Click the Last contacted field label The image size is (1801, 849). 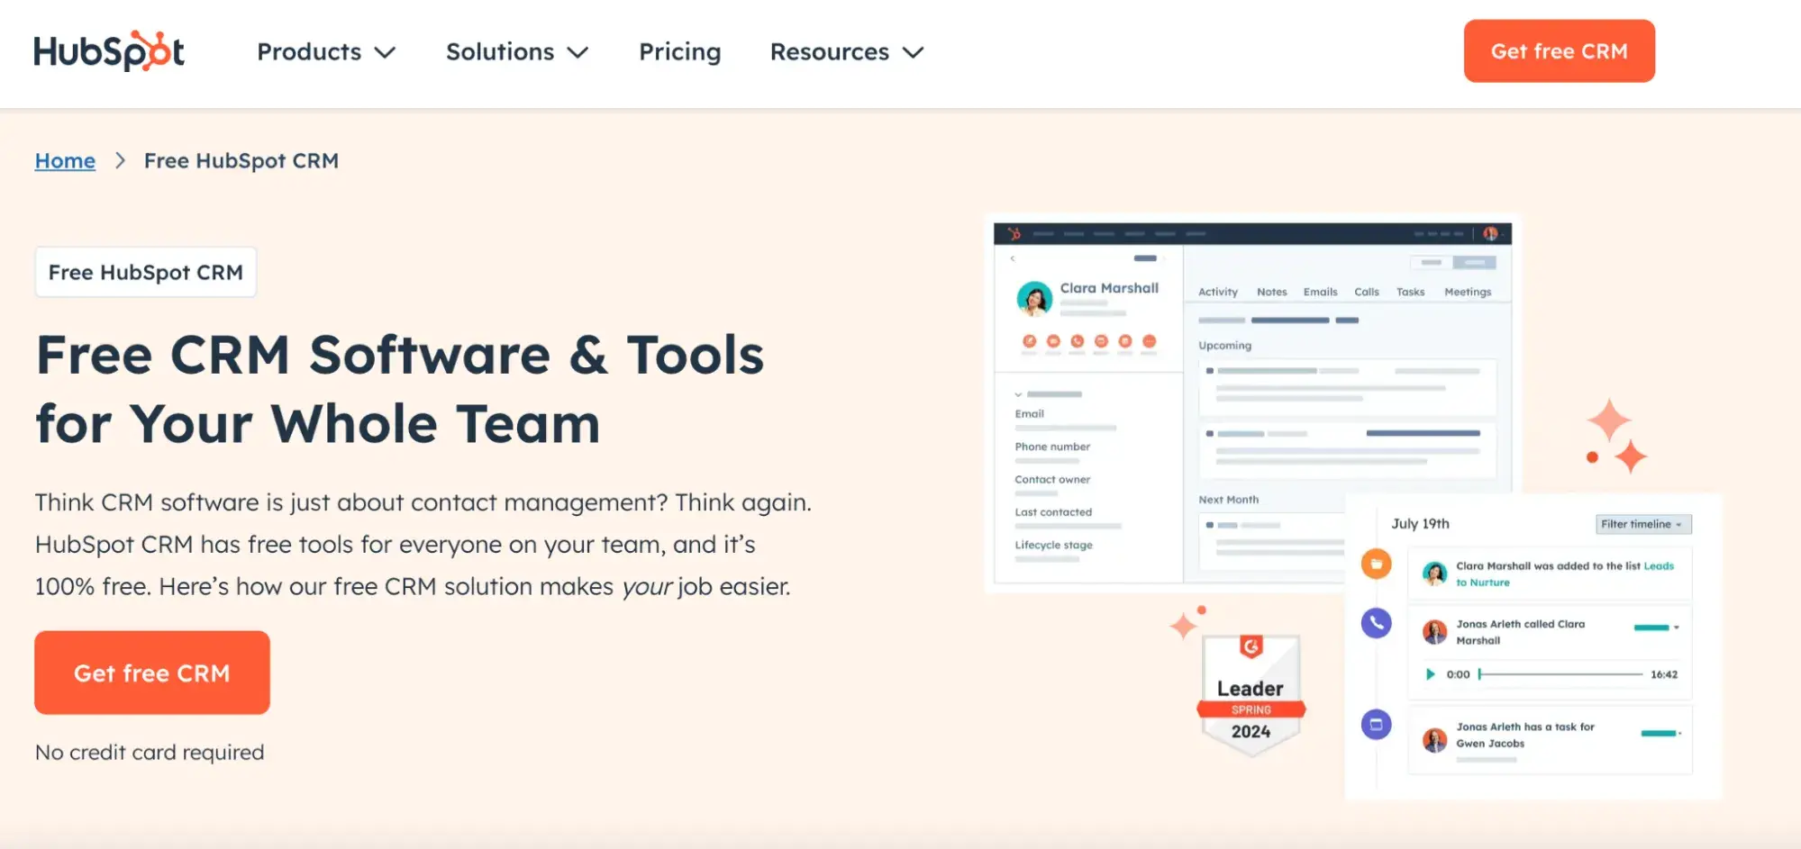[x=1053, y=512]
